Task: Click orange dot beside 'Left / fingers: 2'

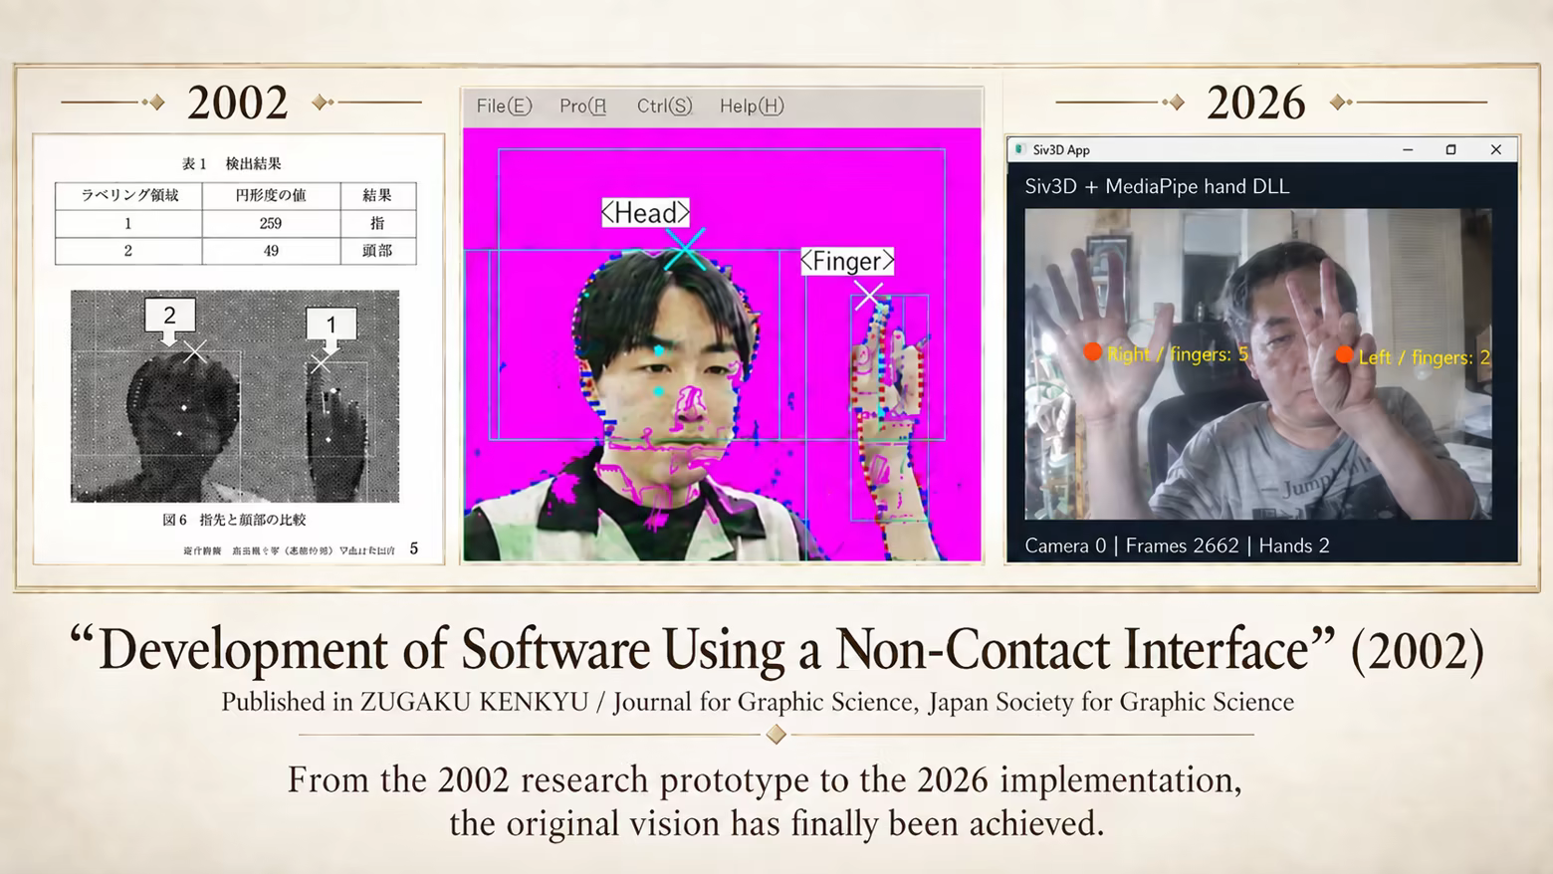Action: click(1344, 354)
